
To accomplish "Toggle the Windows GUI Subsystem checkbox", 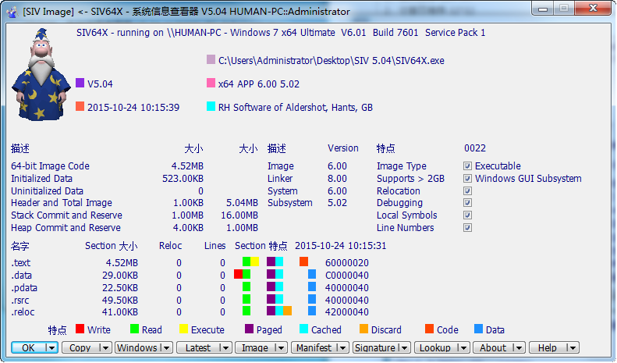I will [467, 179].
